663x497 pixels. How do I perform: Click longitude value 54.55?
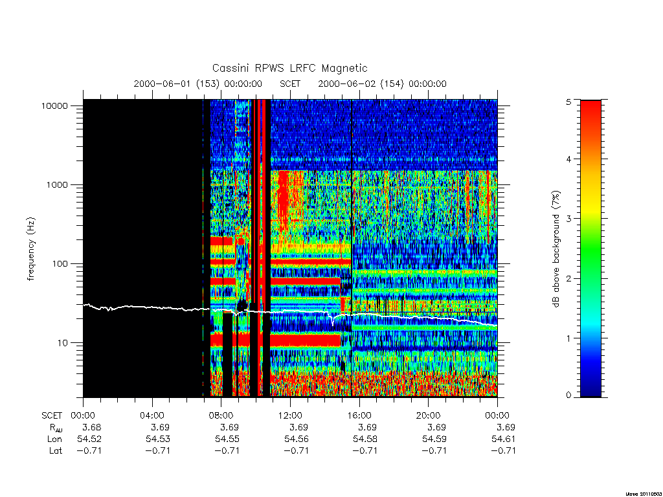(x=227, y=439)
